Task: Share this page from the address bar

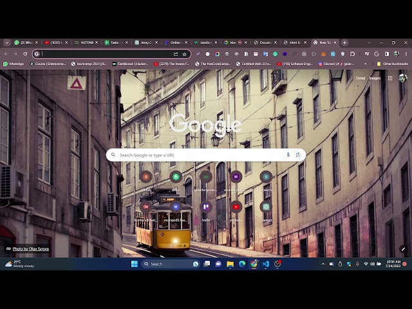Action: [176, 54]
